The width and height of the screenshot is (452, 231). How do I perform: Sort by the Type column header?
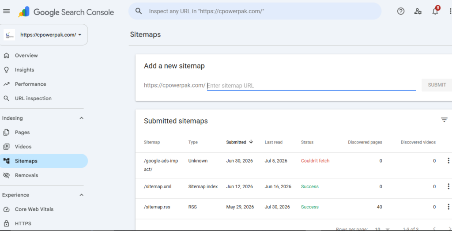click(193, 142)
